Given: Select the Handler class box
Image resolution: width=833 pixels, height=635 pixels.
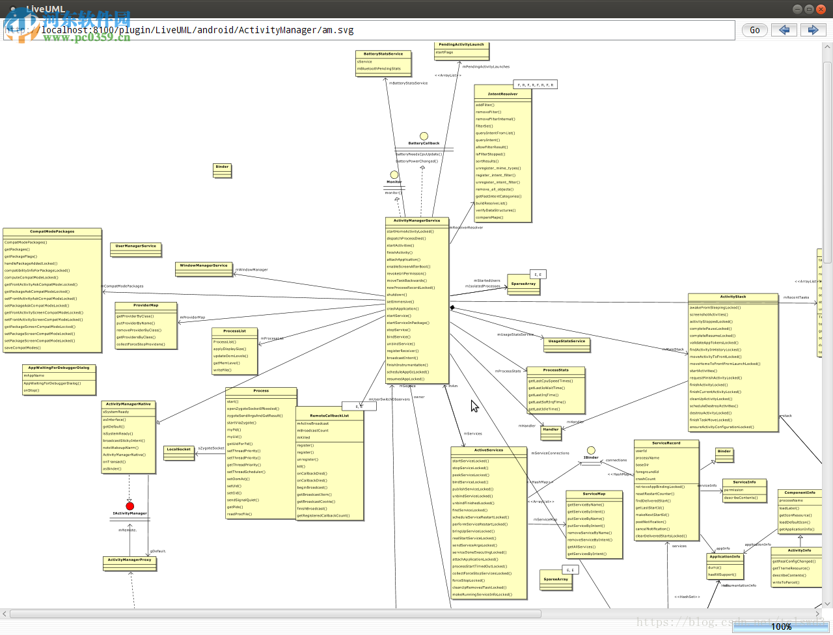Looking at the screenshot, I should click(x=551, y=433).
